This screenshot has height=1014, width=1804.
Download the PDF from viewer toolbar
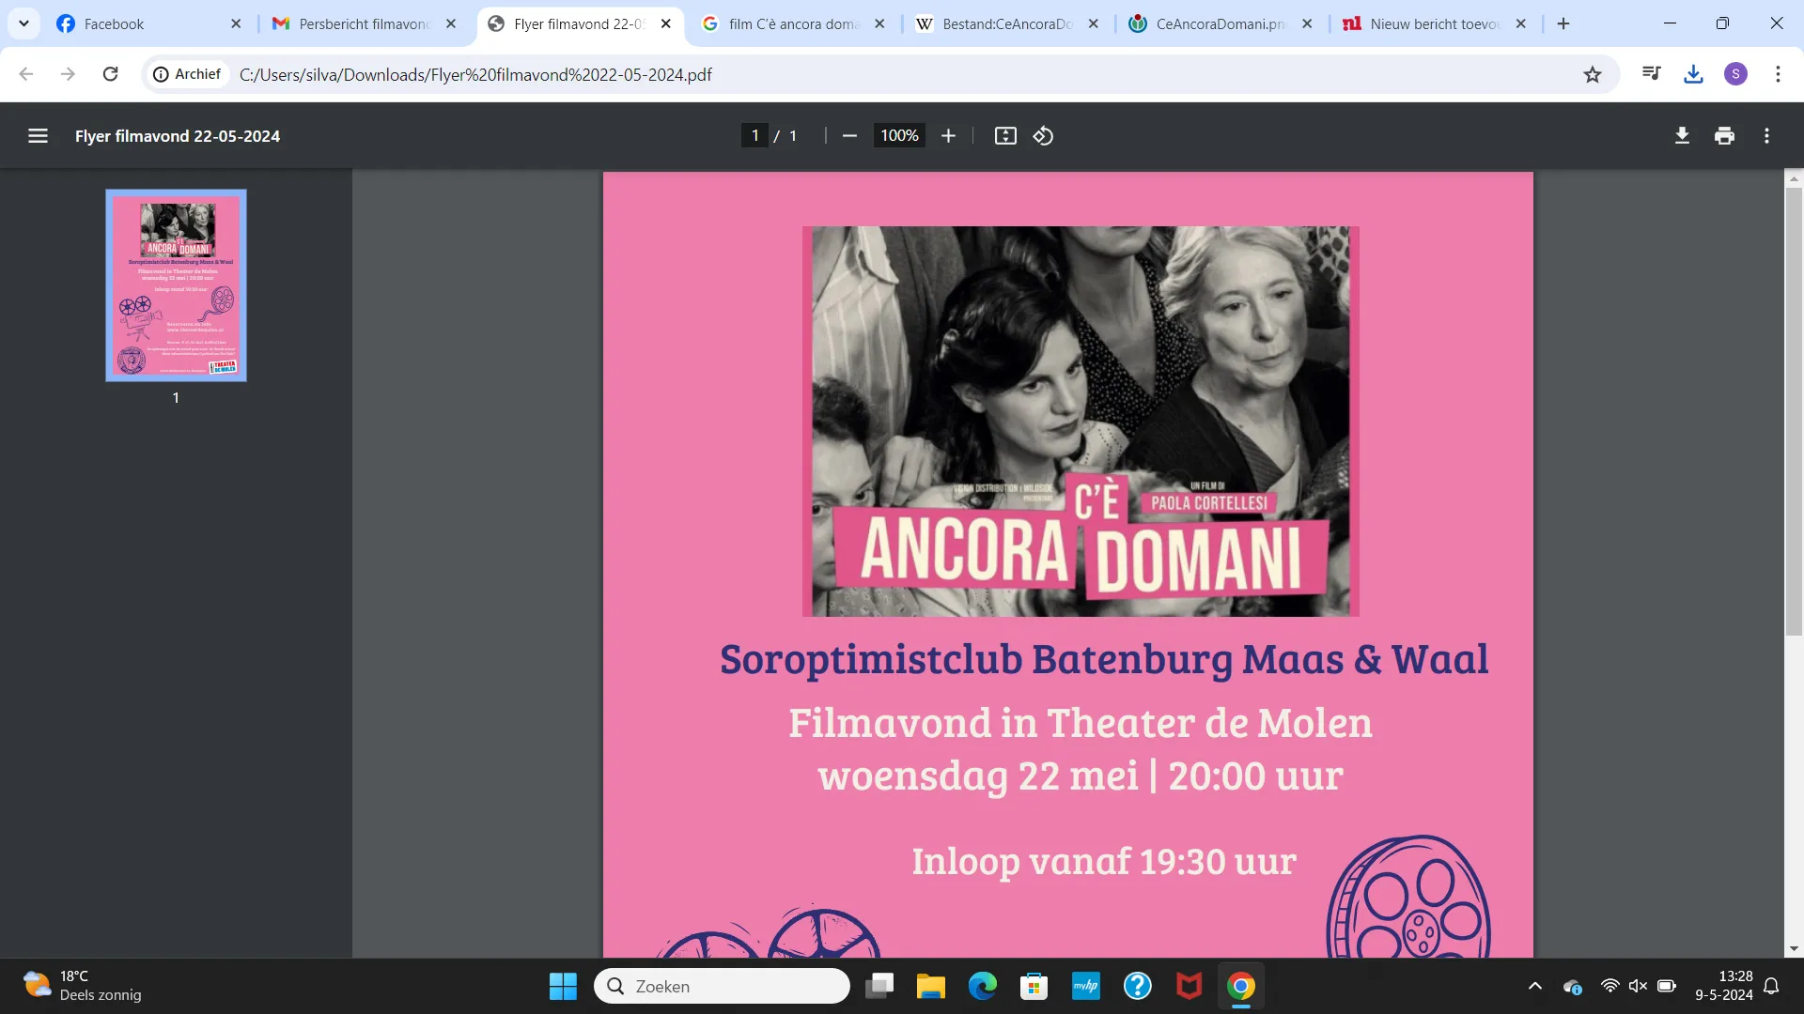click(1682, 136)
